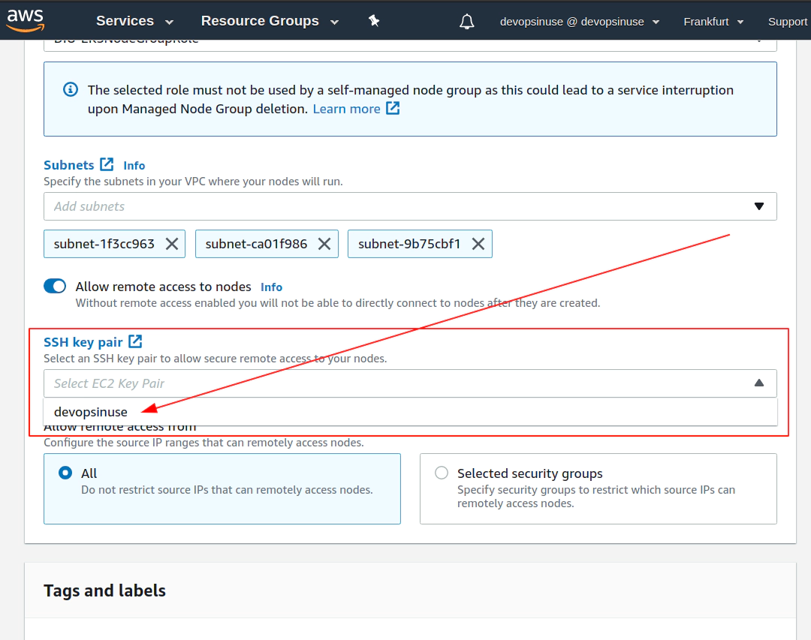
Task: Open the Services menu
Action: (134, 21)
